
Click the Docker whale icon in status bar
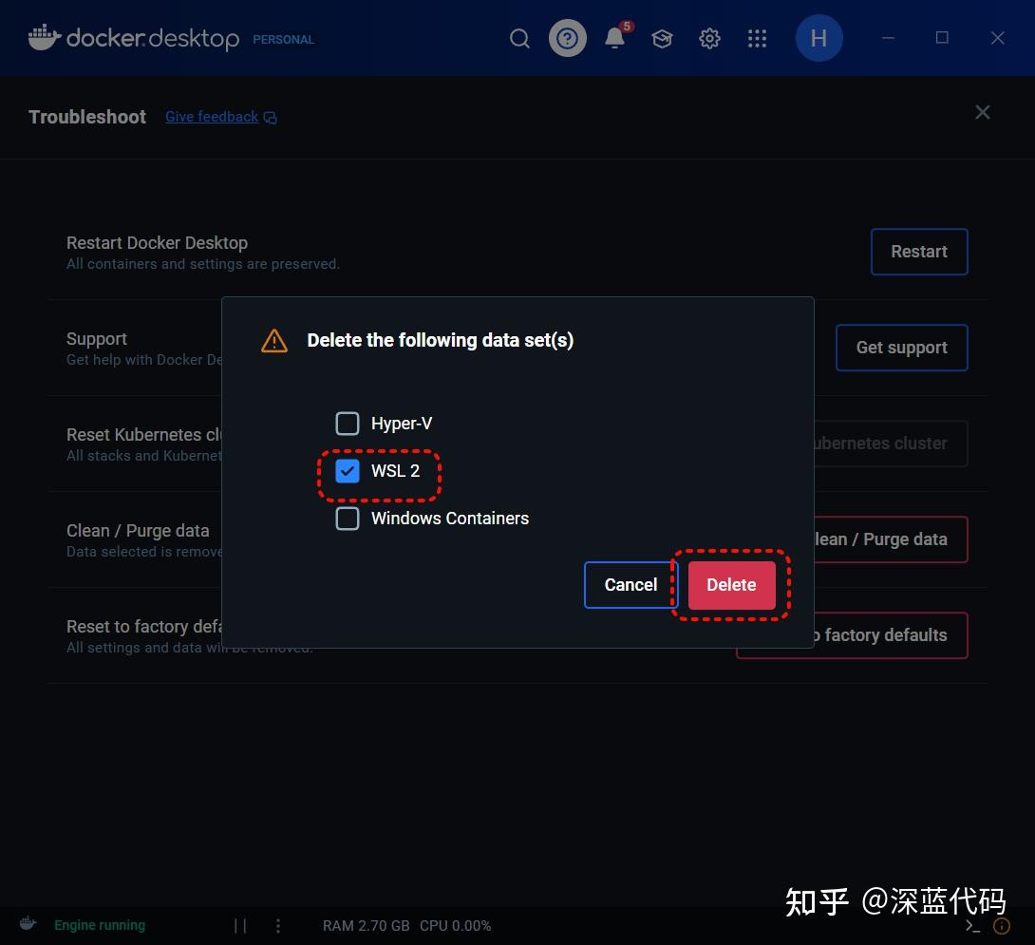(27, 922)
